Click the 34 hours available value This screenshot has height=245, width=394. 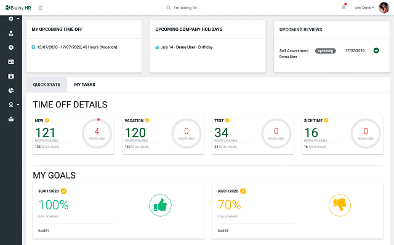[x=222, y=133]
